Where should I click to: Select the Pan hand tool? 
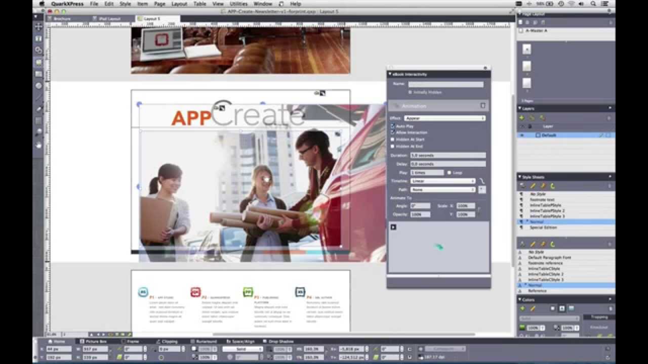point(38,145)
